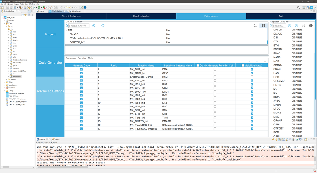Switch to the Pinout & Configuration tab
This screenshot has height=173, width=317.
pyautogui.click(x=71, y=16)
